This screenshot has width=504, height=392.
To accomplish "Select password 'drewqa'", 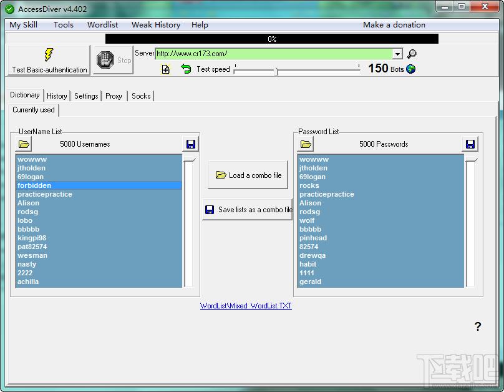I will coord(381,255).
